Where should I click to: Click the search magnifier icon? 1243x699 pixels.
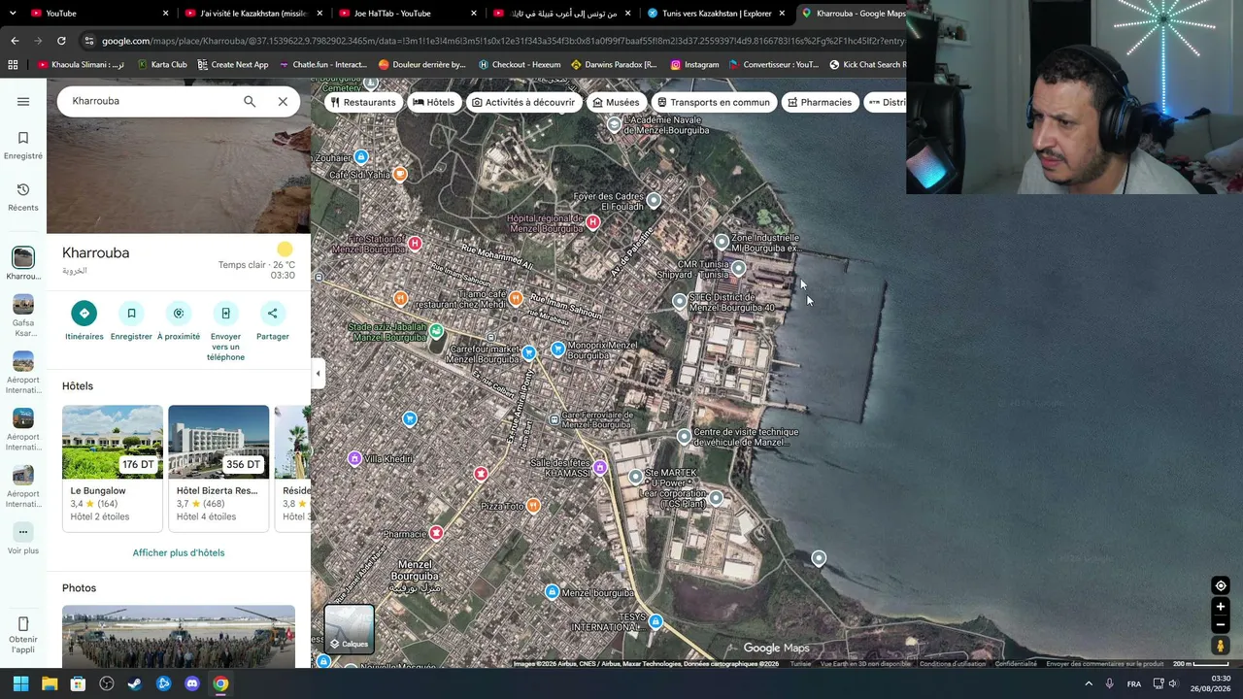(x=250, y=101)
